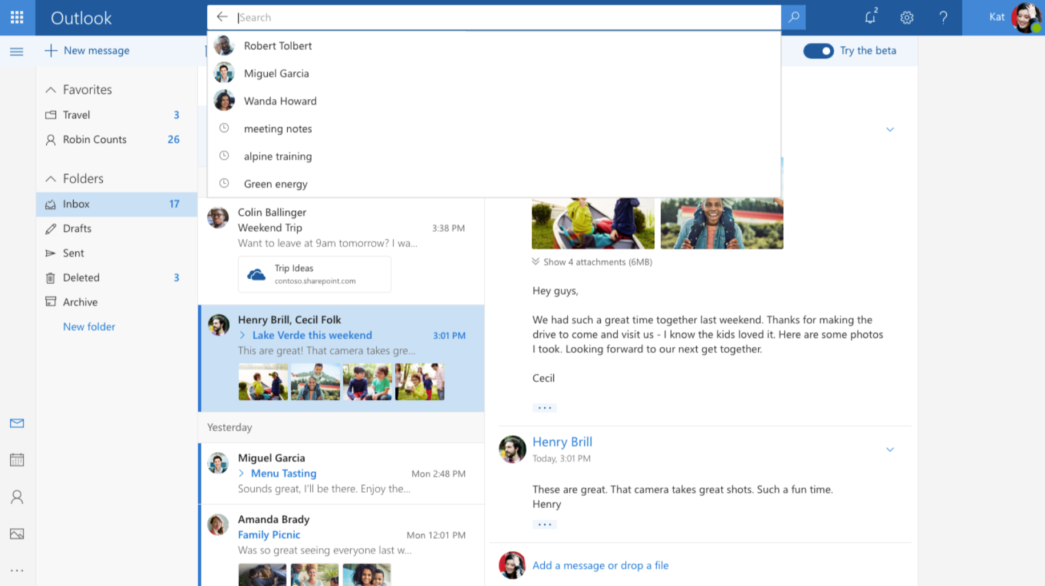Open the Help menu
This screenshot has height=586, width=1045.
[x=943, y=18]
